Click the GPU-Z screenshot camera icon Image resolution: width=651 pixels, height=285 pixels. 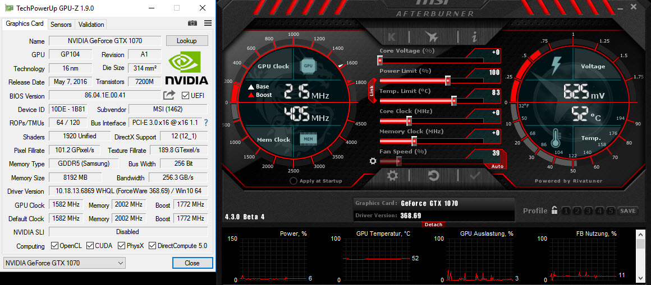192,24
